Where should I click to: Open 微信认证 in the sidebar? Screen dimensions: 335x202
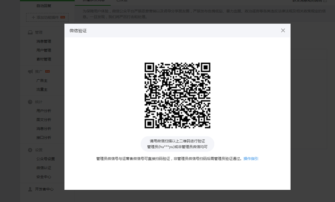point(44,168)
